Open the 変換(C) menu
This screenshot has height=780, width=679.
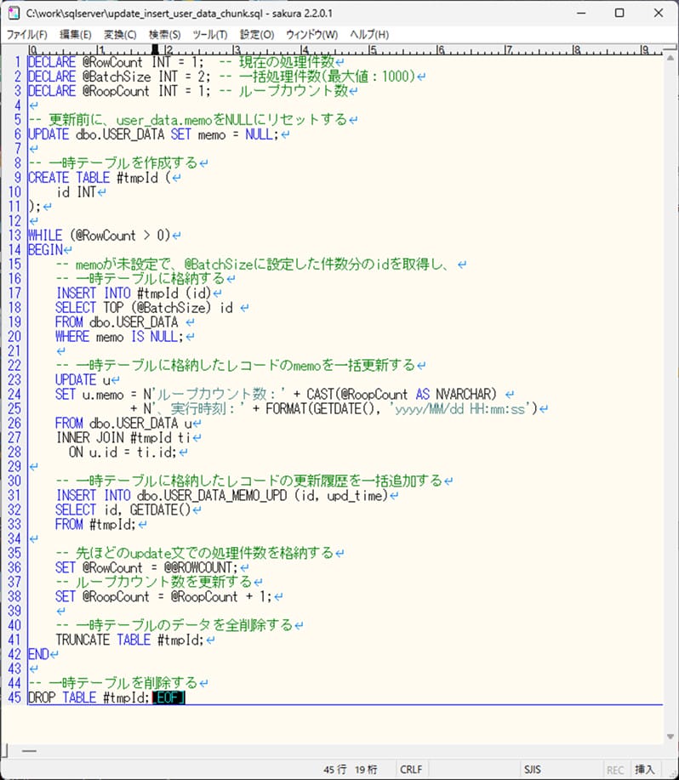(120, 35)
